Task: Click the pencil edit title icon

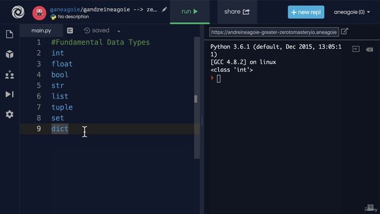Action: (x=164, y=10)
